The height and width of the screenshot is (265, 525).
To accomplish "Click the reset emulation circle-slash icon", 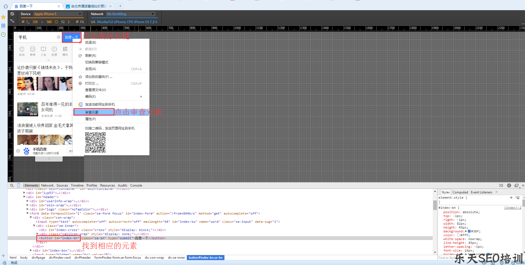I will pyautogui.click(x=12, y=14).
